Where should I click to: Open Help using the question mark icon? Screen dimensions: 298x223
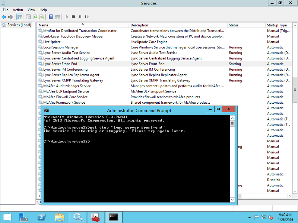click(51, 17)
